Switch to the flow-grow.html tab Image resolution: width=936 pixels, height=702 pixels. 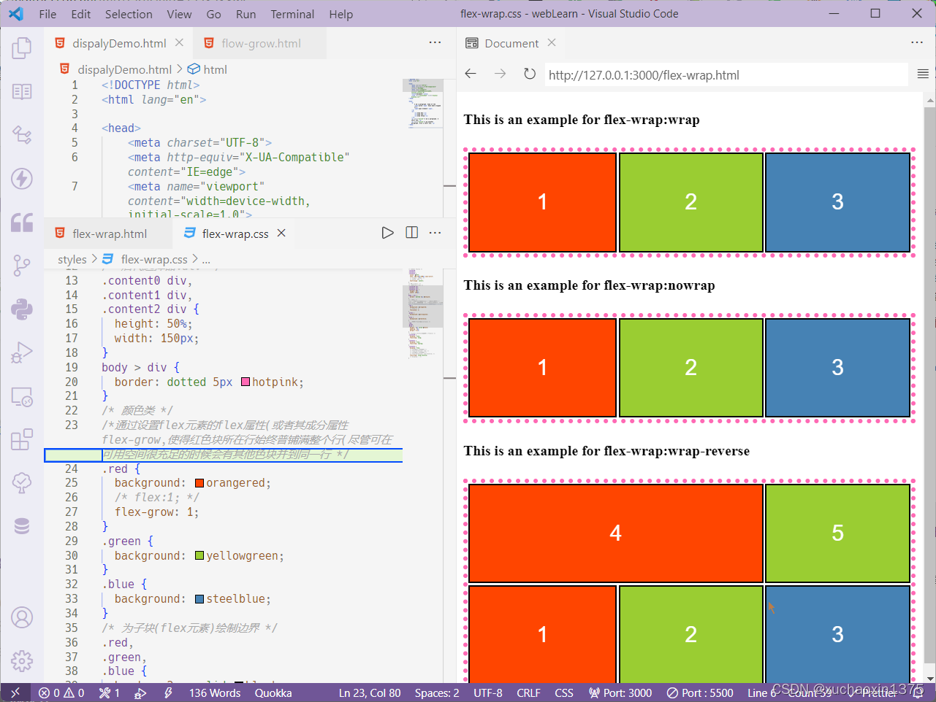coord(260,43)
